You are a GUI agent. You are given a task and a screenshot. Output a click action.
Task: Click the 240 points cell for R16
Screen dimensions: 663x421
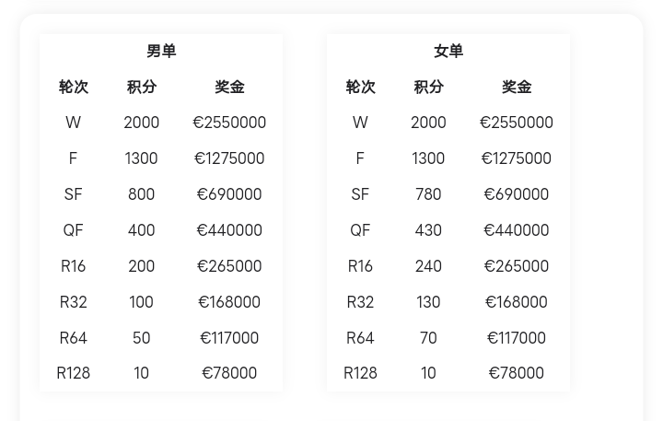click(428, 266)
